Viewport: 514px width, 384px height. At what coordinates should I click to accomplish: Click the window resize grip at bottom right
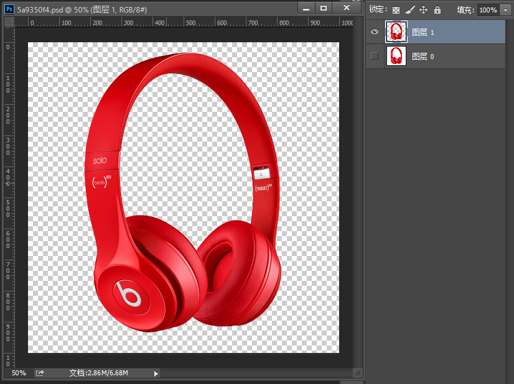(358, 373)
